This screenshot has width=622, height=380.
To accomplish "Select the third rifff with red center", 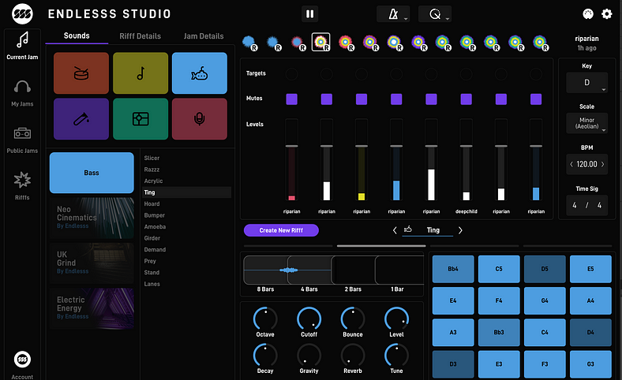I will point(298,43).
